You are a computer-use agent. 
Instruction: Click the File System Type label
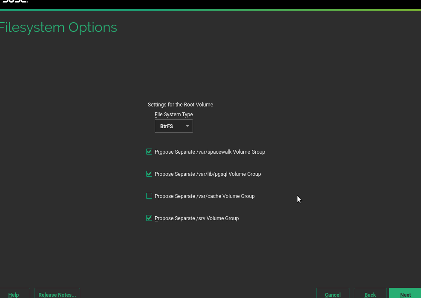[x=173, y=115]
